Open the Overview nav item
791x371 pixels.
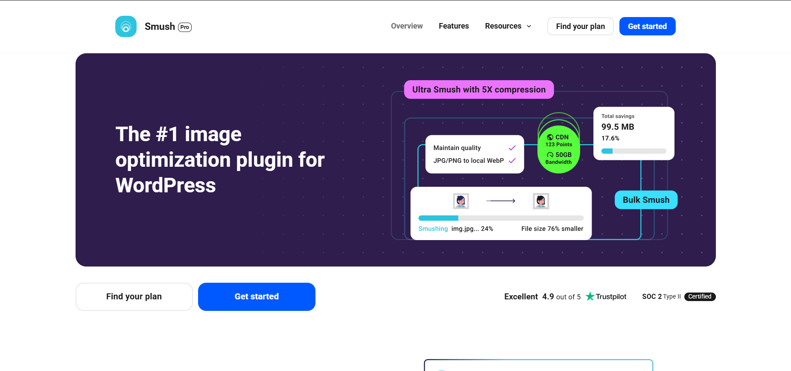pyautogui.click(x=407, y=26)
